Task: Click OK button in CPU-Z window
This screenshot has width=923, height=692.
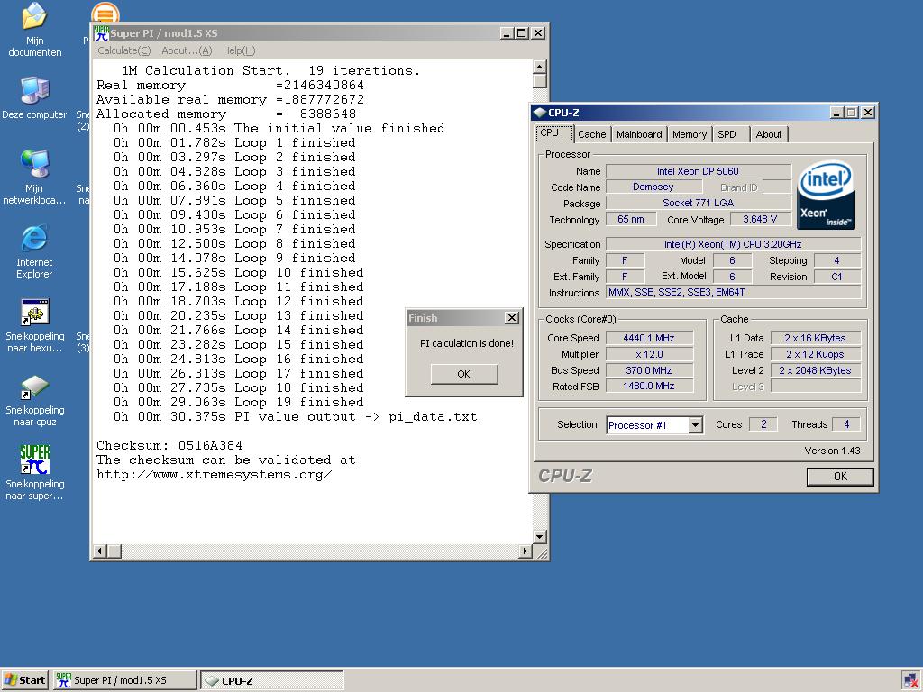Action: (840, 477)
